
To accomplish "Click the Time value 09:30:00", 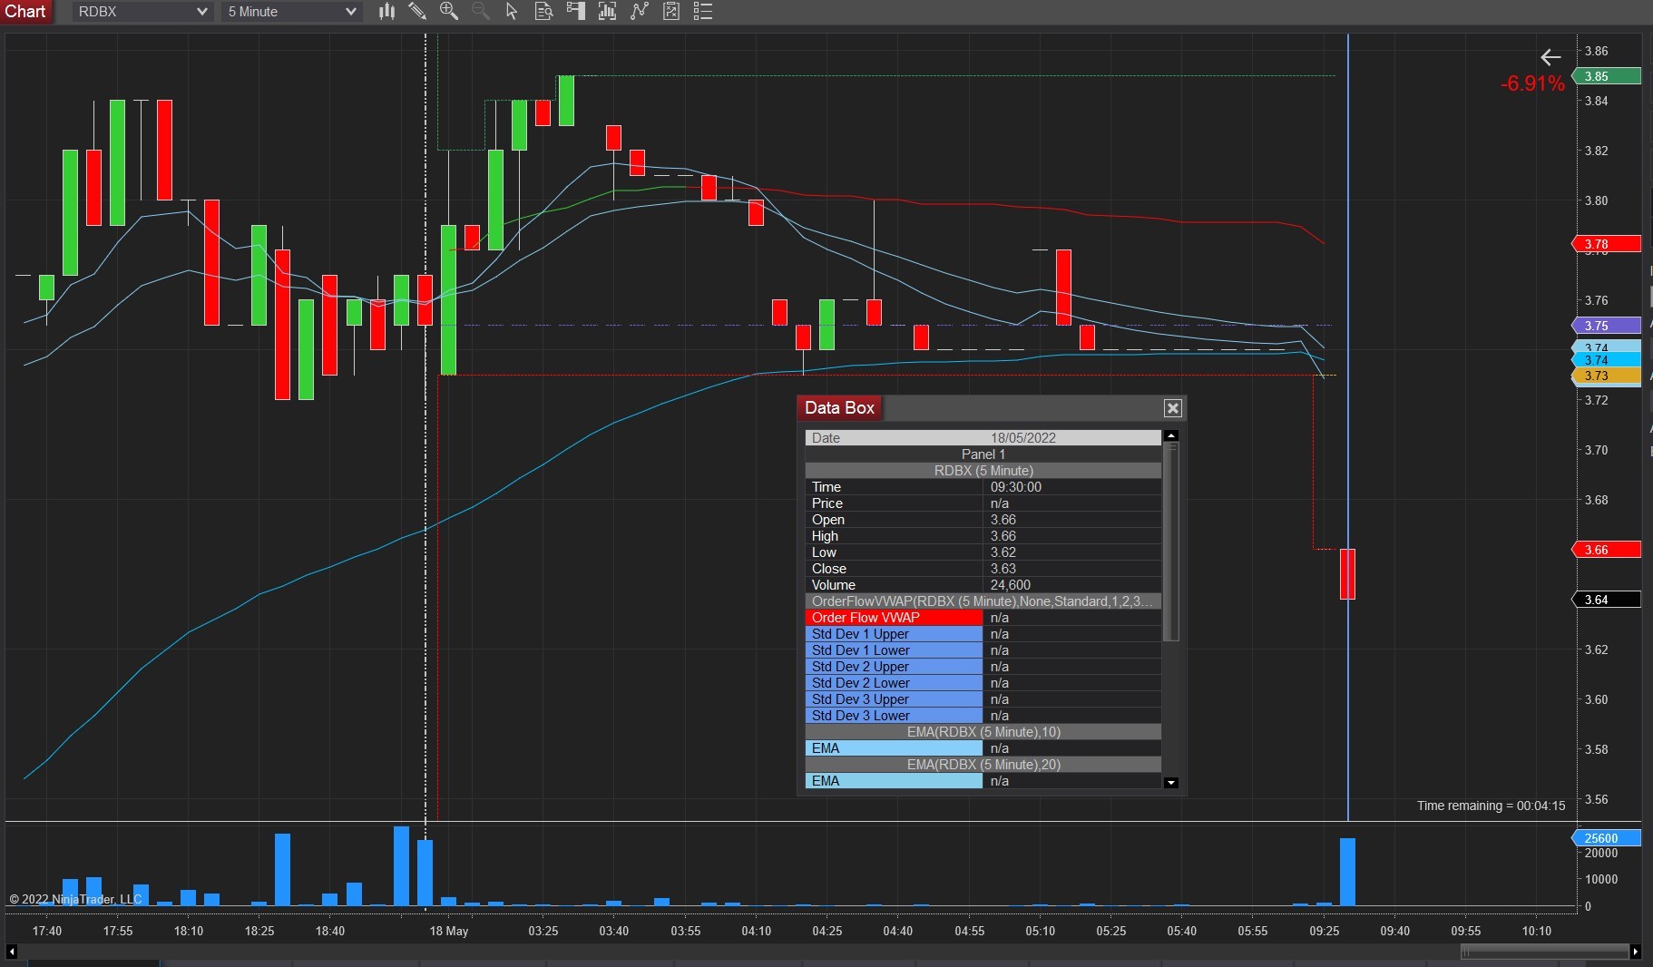I will pyautogui.click(x=1016, y=487).
